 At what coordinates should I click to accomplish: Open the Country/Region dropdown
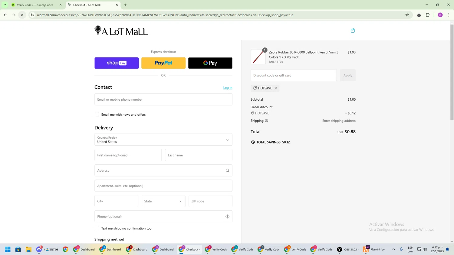click(163, 140)
